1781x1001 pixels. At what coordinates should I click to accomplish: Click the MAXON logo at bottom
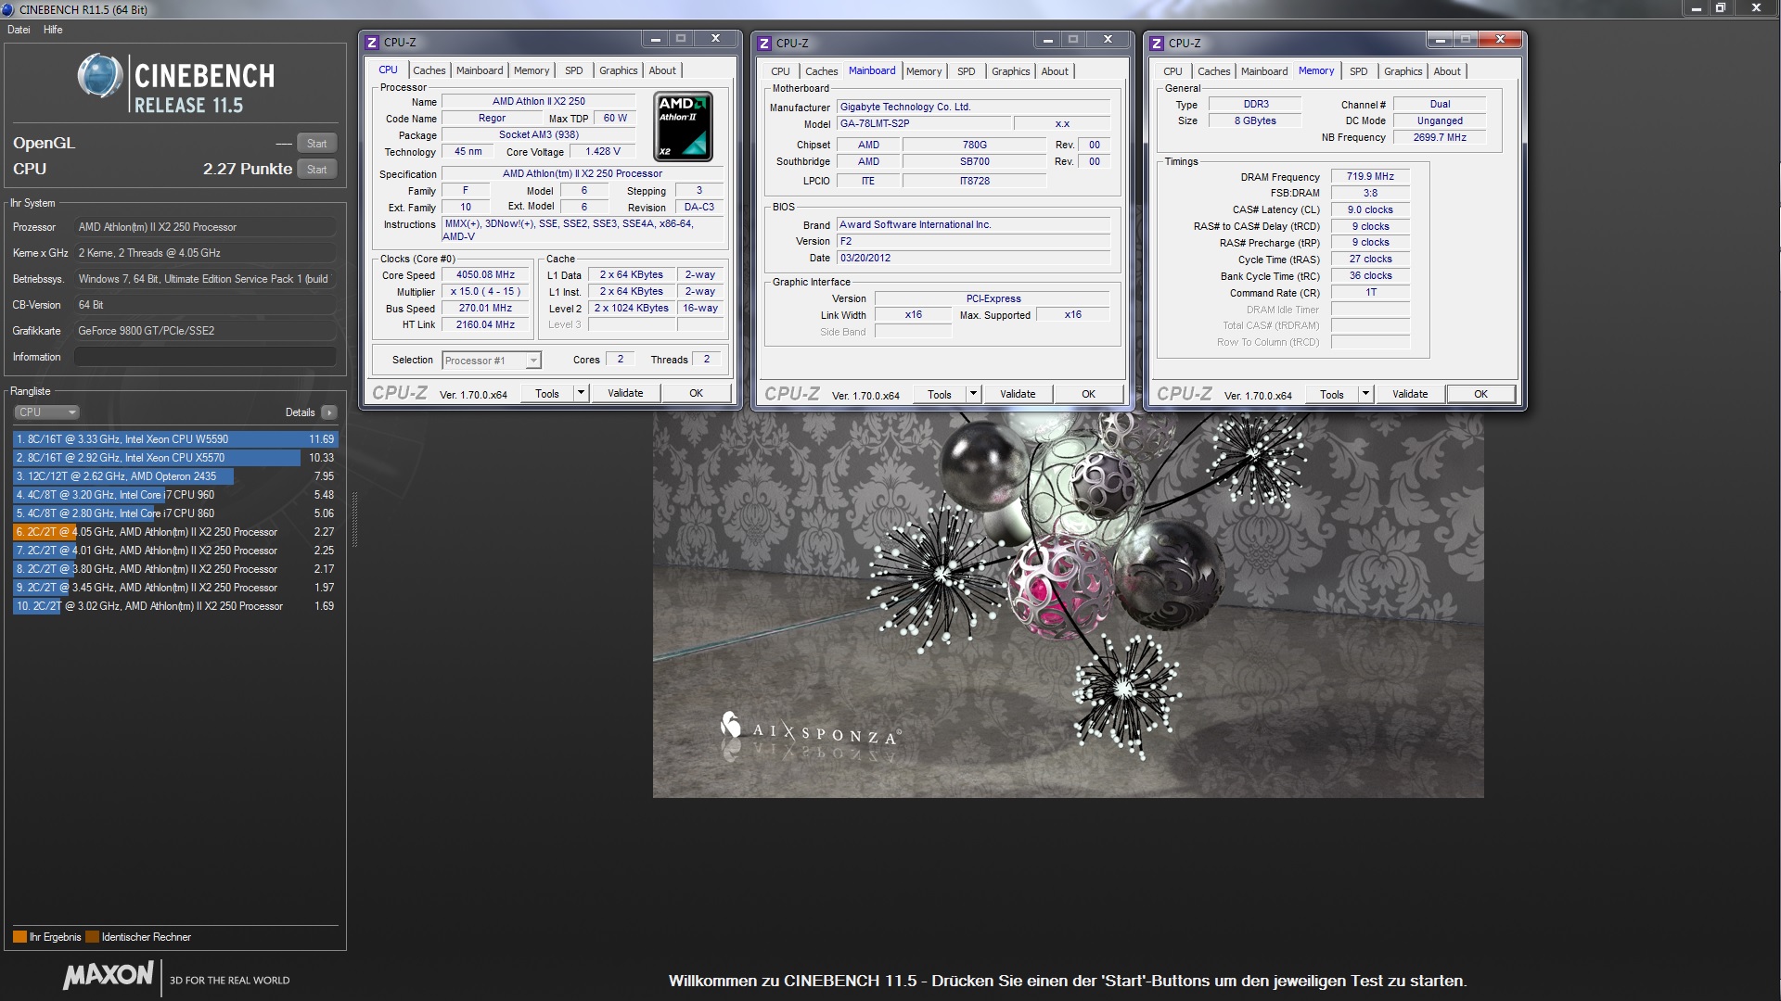(109, 975)
